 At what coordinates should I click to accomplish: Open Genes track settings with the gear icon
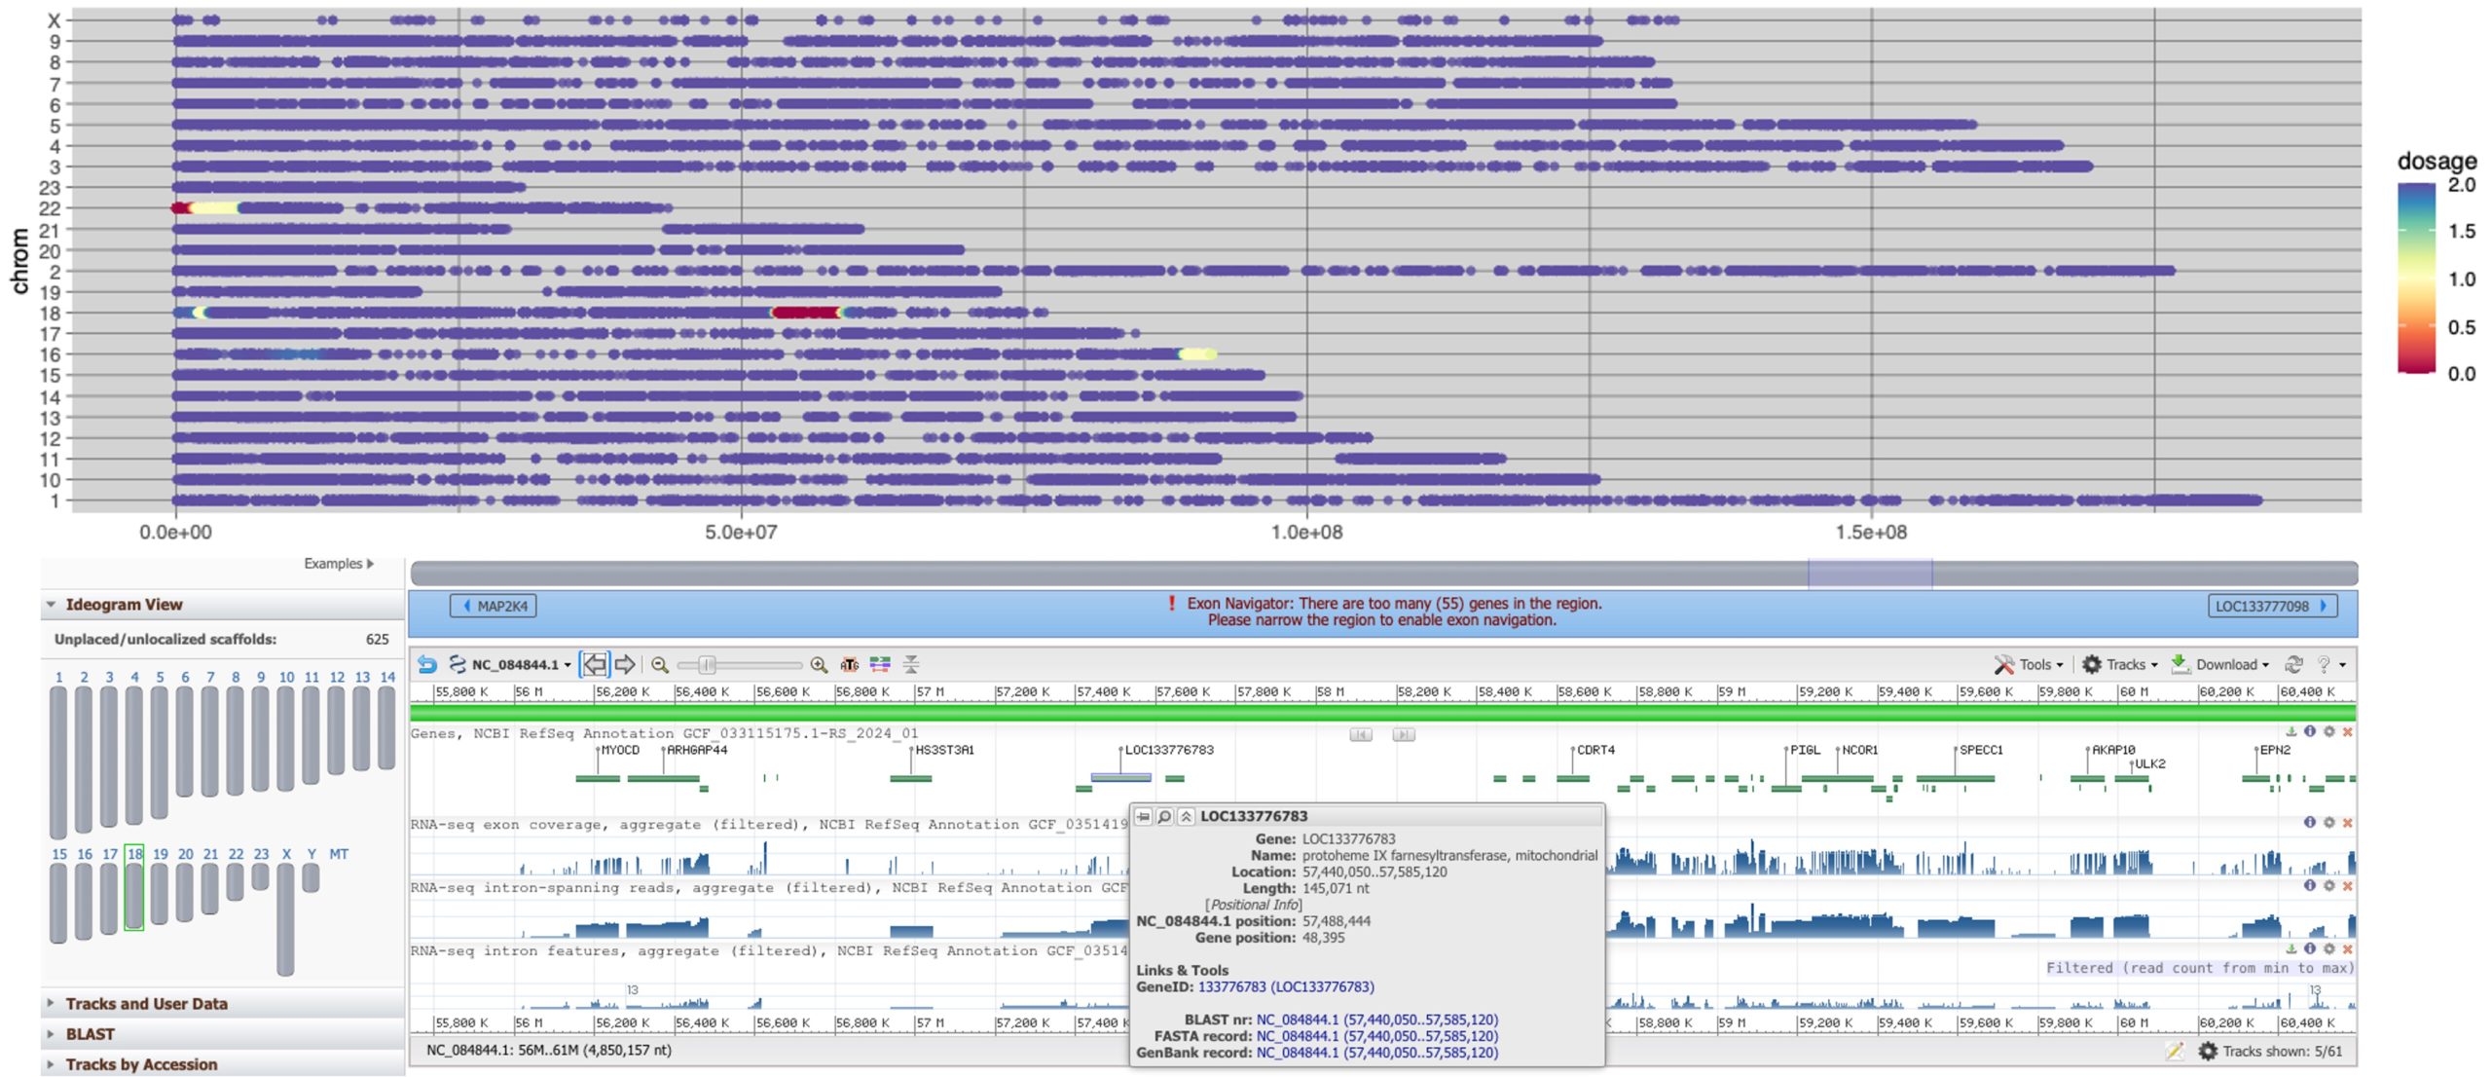[x=2329, y=731]
